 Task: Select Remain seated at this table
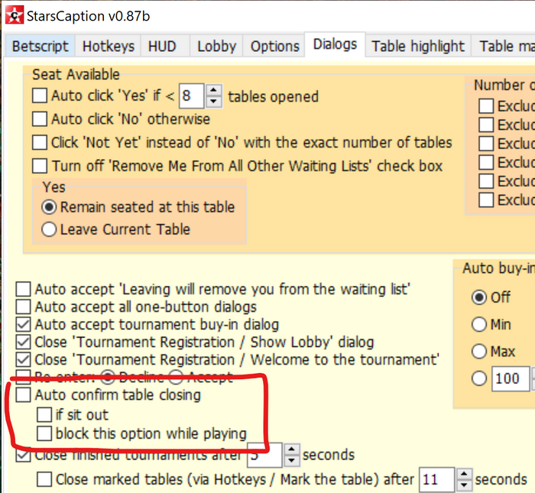pos(49,207)
